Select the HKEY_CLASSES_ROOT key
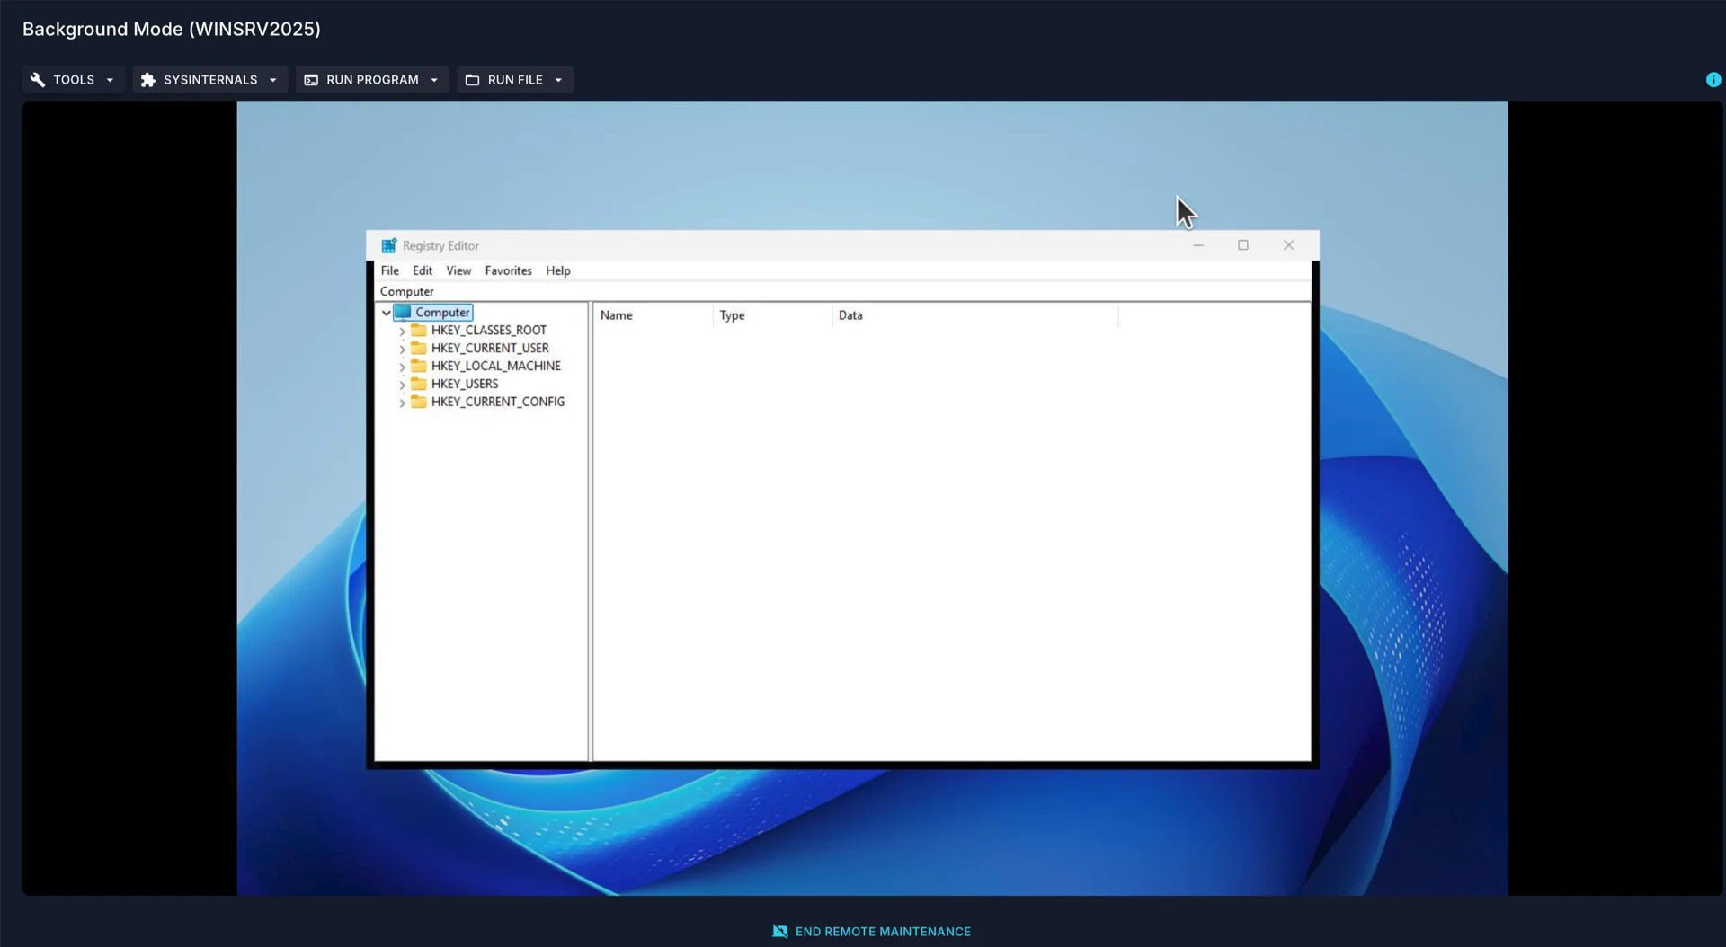1726x947 pixels. pyautogui.click(x=489, y=330)
